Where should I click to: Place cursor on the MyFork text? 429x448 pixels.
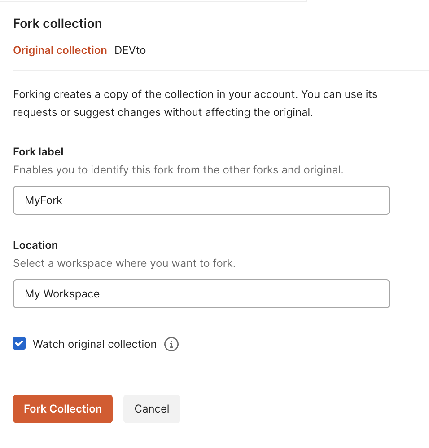pos(44,200)
